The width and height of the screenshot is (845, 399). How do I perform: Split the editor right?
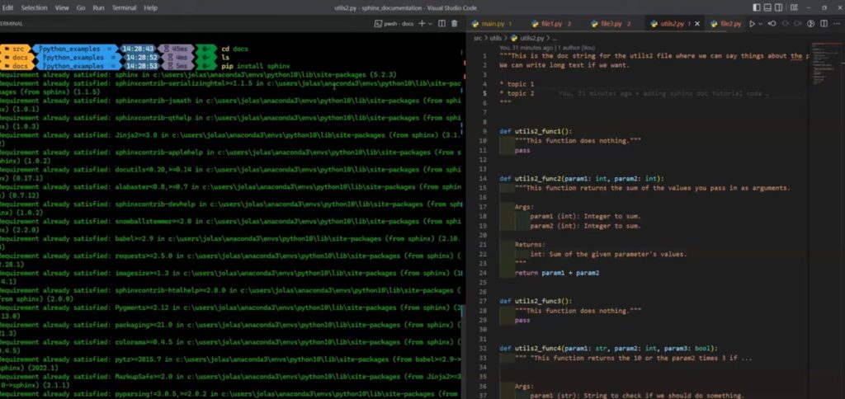coord(824,24)
